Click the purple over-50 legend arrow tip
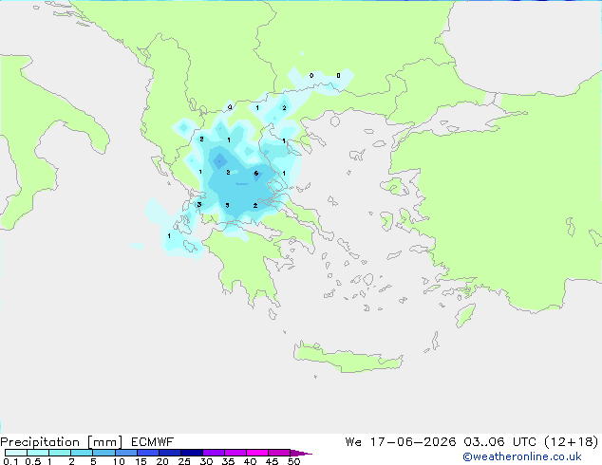The height and width of the screenshot is (465, 602). pos(301,453)
